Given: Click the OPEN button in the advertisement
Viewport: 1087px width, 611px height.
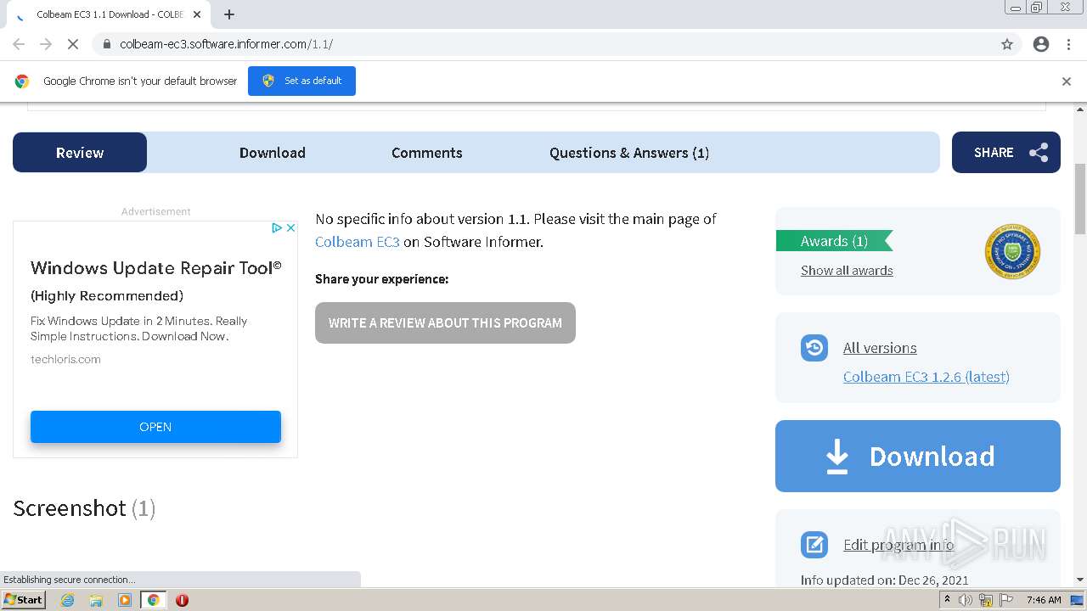Looking at the screenshot, I should pos(155,427).
